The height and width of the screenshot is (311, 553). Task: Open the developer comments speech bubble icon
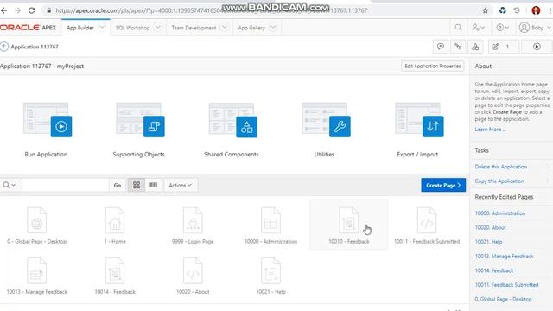click(441, 47)
